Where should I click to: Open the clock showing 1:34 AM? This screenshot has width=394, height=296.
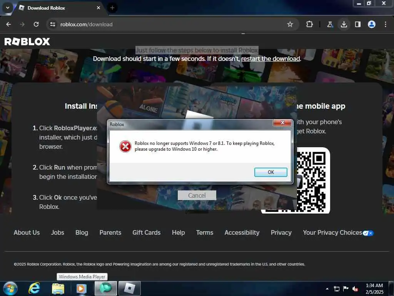click(374, 289)
